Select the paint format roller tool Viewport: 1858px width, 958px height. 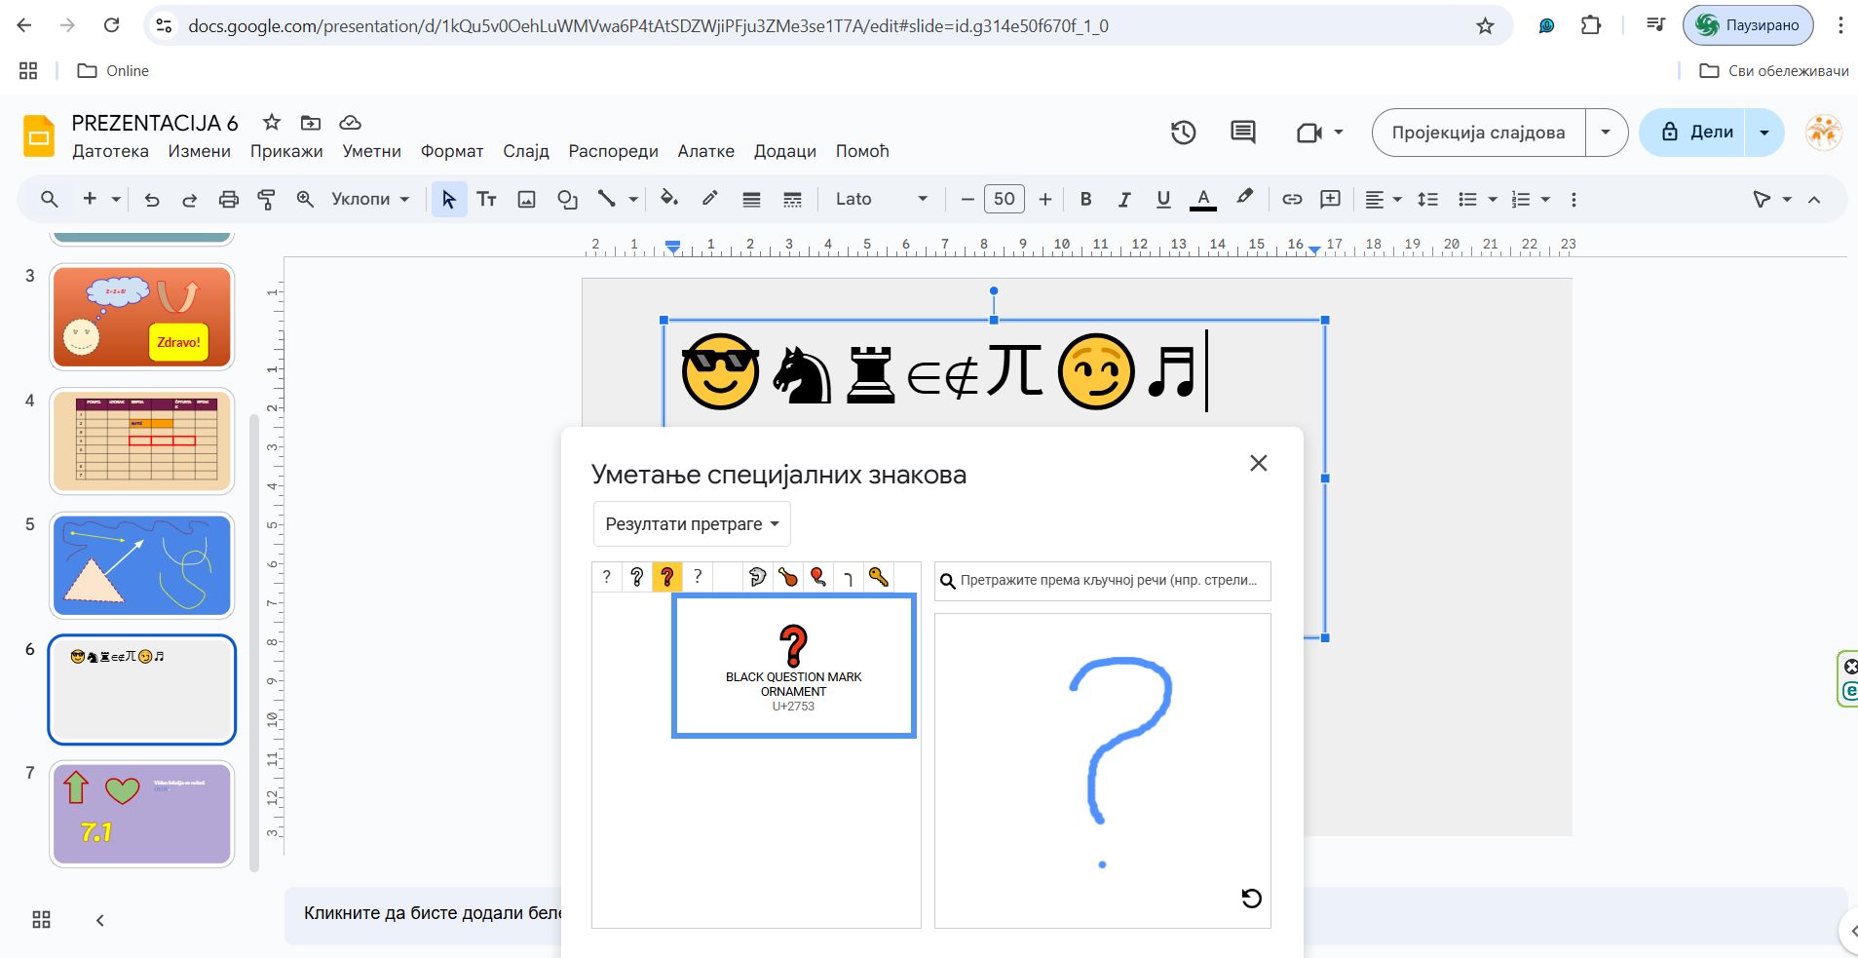(x=266, y=200)
